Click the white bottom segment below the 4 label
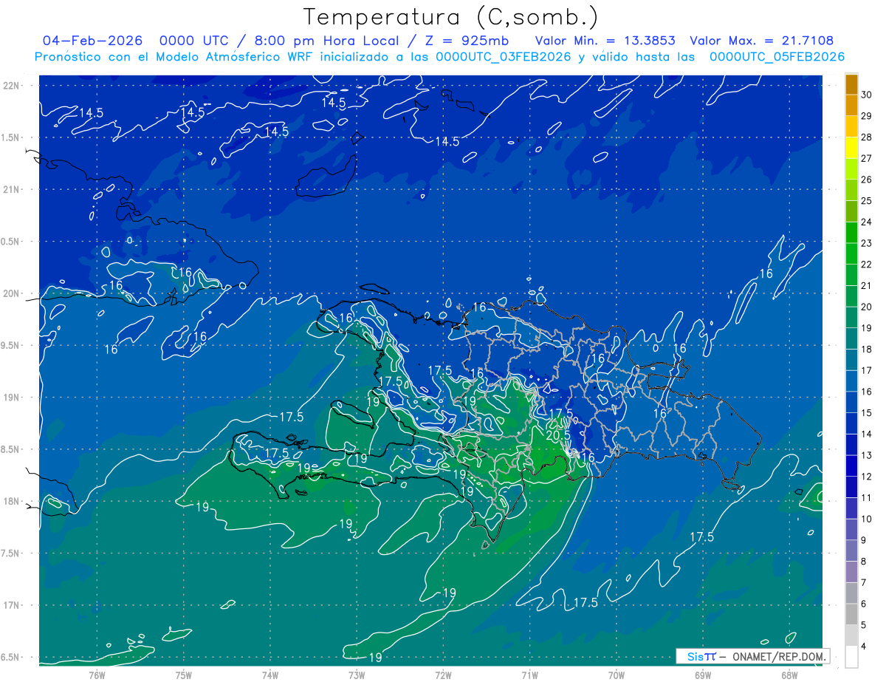 pyautogui.click(x=851, y=657)
